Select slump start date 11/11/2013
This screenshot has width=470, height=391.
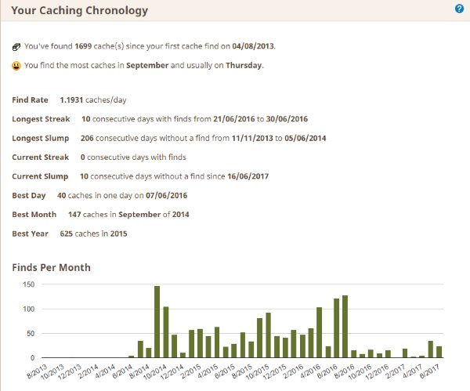tap(252, 138)
